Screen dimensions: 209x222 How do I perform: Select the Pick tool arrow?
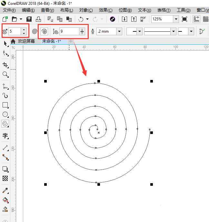click(x=5, y=44)
